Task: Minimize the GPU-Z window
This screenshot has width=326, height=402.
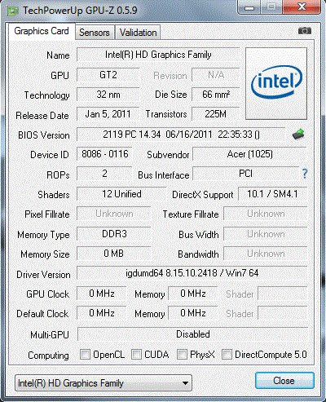Action: click(x=249, y=7)
